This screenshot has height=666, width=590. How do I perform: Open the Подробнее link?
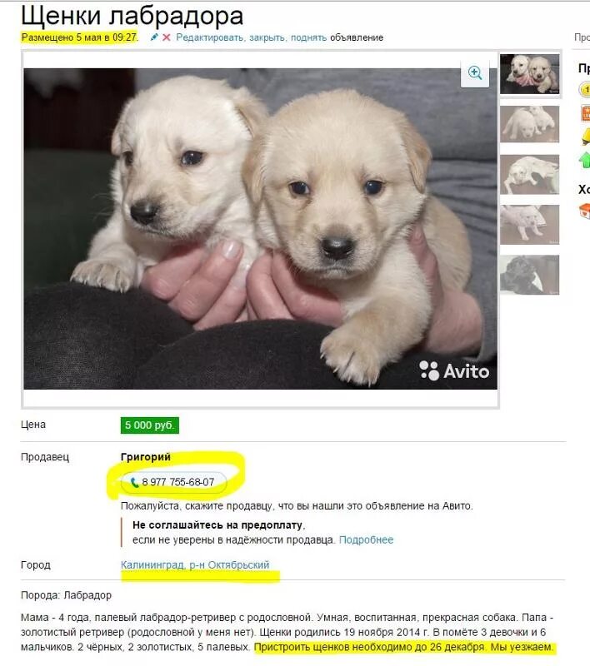click(x=366, y=539)
